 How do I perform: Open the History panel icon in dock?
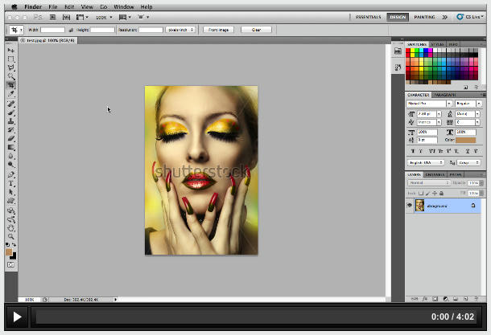[398, 67]
